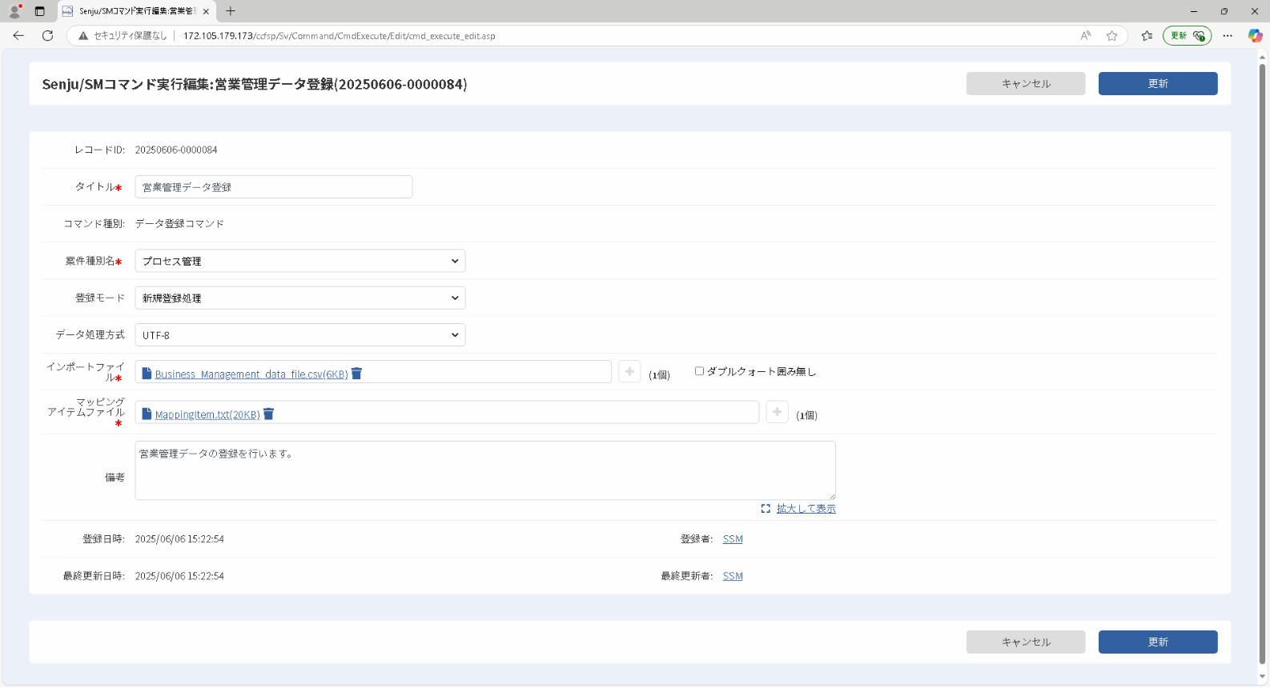Screen dimensions: 1270x688
Task: Reload the page with the refresh icon
Action: click(x=48, y=35)
